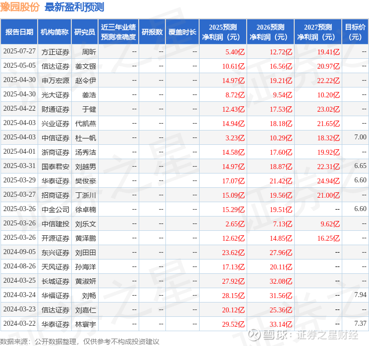Image resolution: width=369 pixels, height=346 pixels.
Task: Click the 9.62亿 profit value
Action: click(x=330, y=224)
